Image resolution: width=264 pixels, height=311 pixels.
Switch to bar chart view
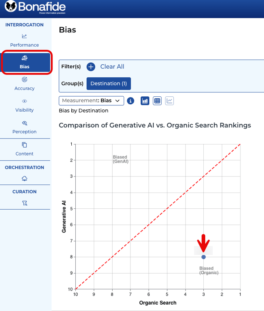coord(145,101)
